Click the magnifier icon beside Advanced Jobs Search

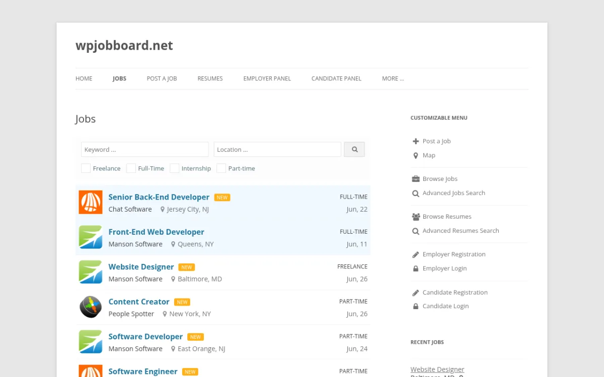pos(416,193)
